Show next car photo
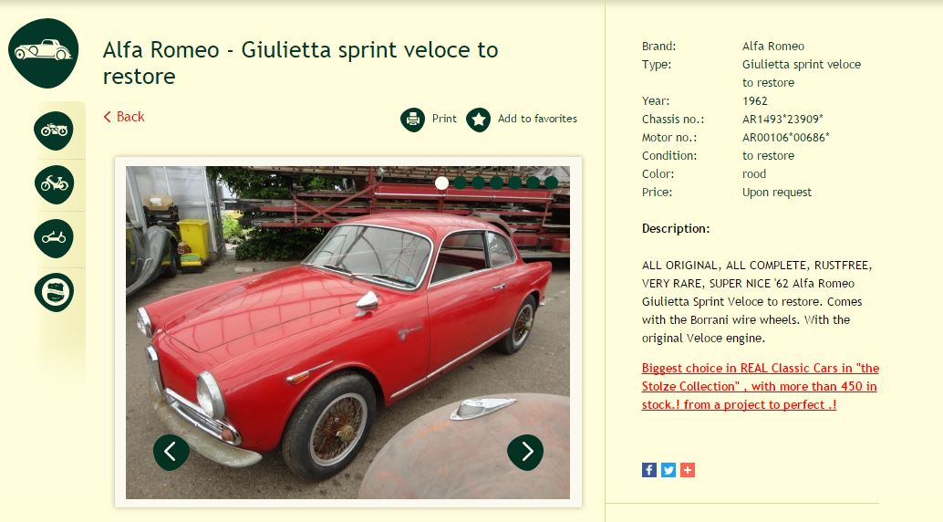Screen dimensions: 943x522 [x=525, y=452]
